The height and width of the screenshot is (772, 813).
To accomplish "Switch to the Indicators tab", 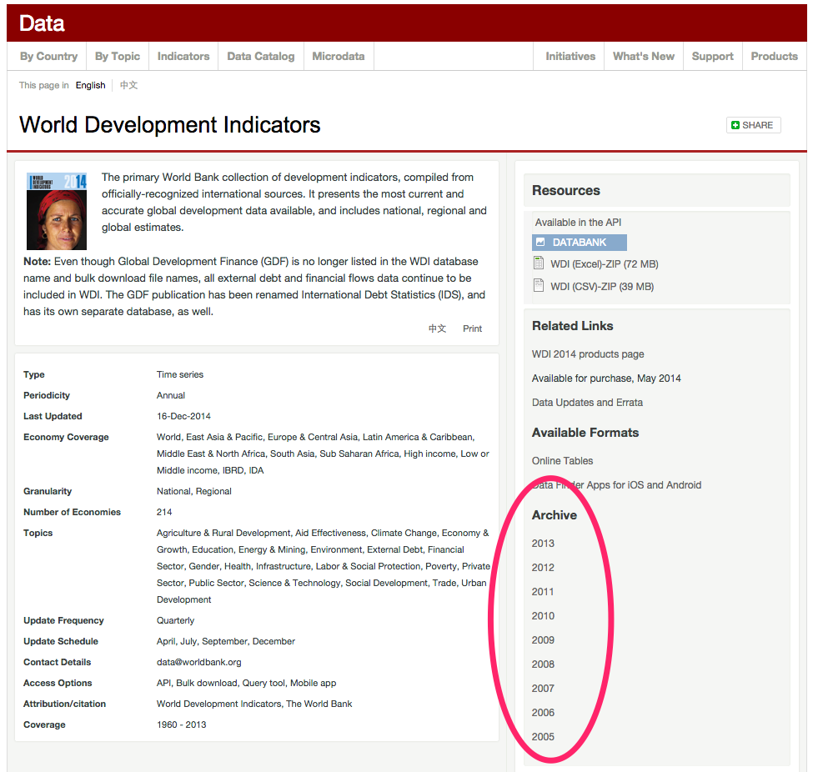I will (x=183, y=56).
